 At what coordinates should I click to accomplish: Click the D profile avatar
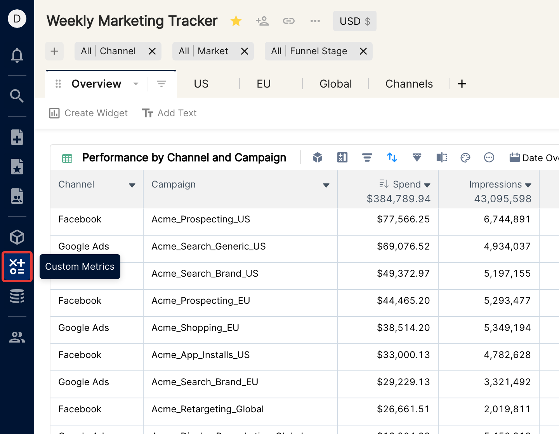17,19
